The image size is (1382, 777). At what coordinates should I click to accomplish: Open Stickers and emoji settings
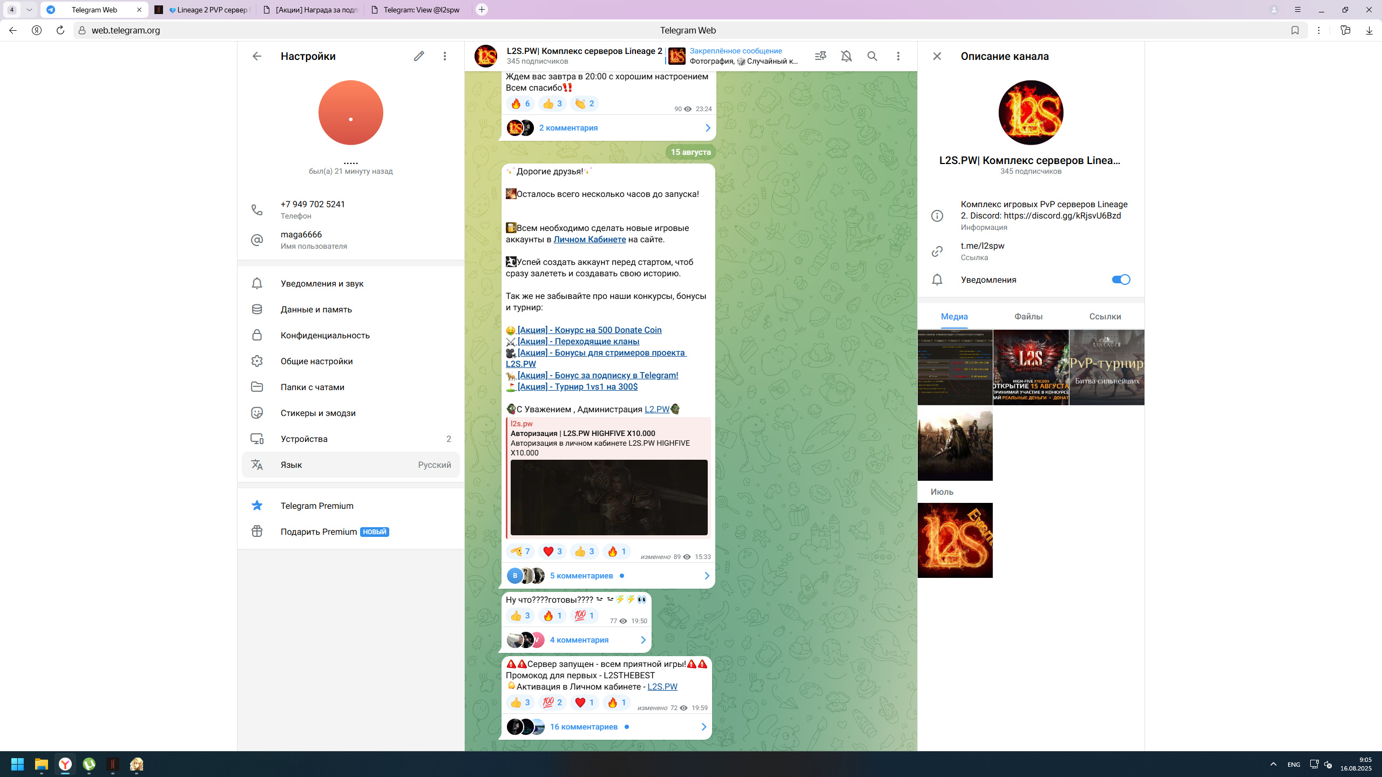click(x=351, y=413)
